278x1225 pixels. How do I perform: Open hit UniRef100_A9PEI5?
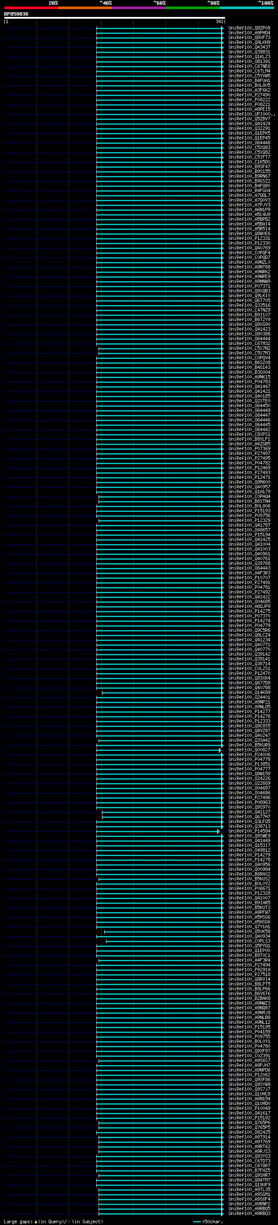coord(249,110)
